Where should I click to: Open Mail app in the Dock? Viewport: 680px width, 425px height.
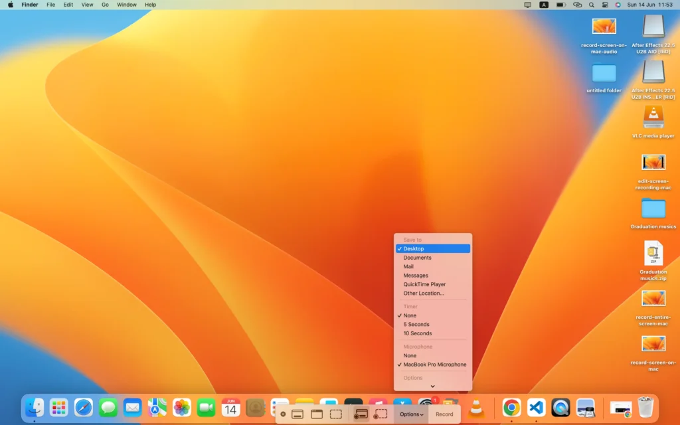pyautogui.click(x=132, y=408)
